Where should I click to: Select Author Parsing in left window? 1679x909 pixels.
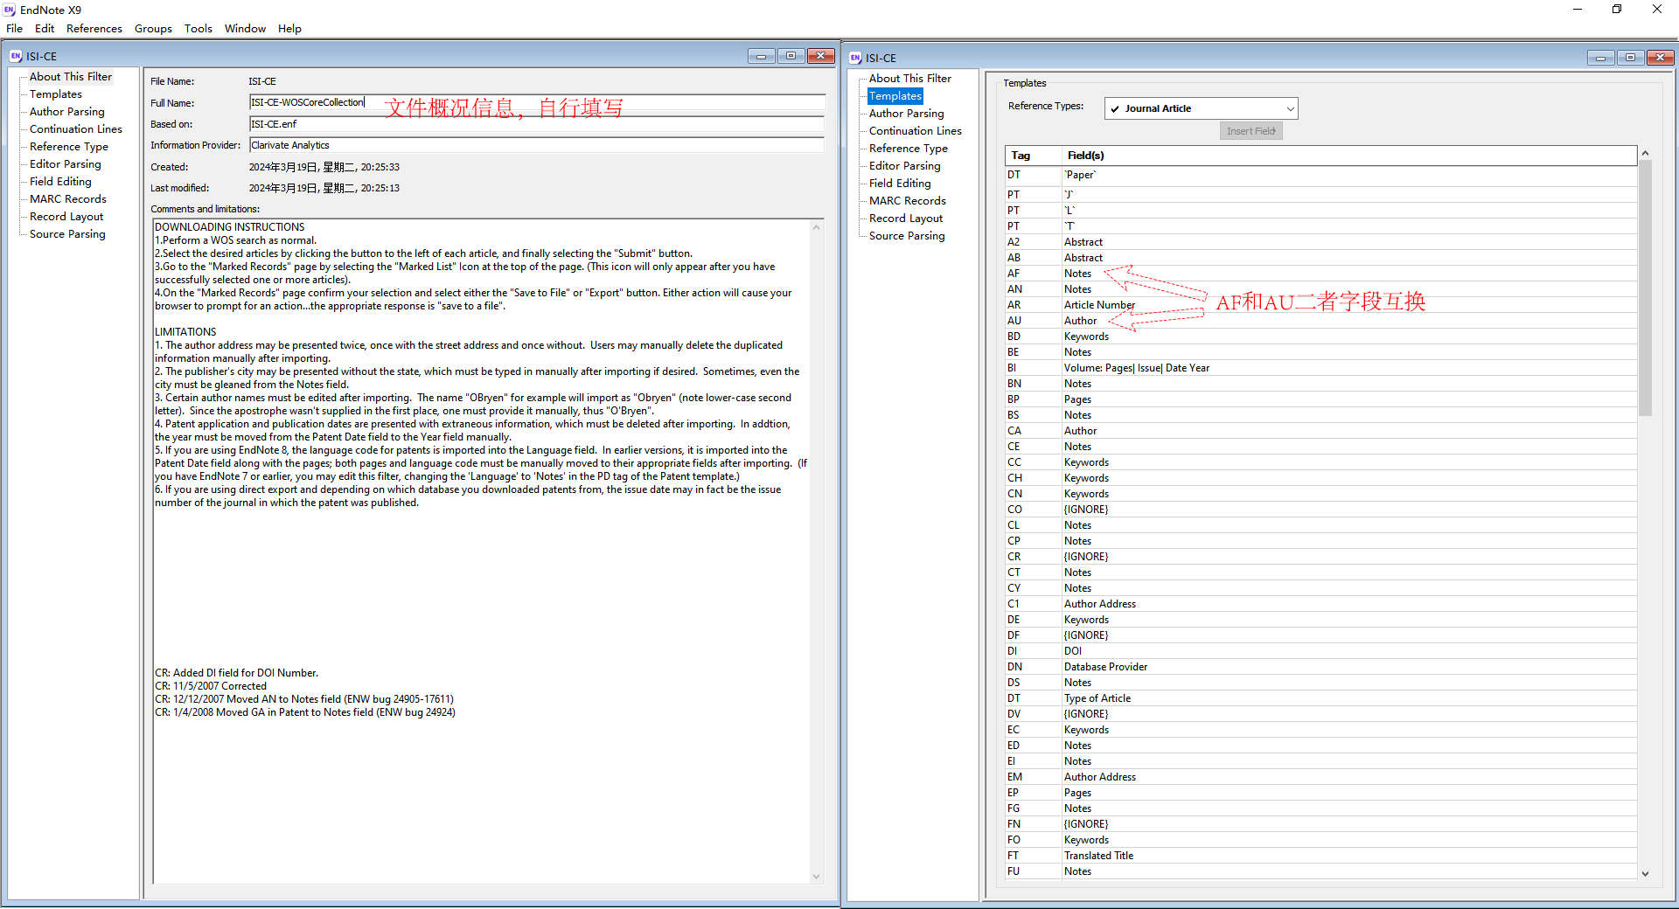click(67, 112)
